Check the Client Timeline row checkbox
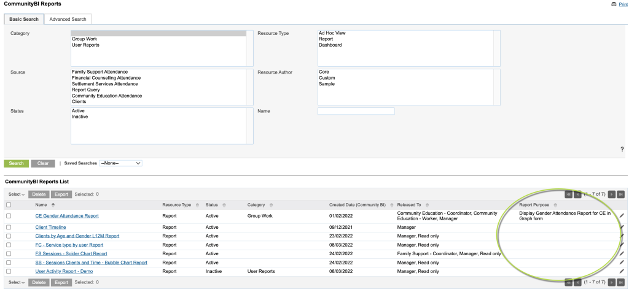Viewport: 629px width, 292px height. coord(9,227)
